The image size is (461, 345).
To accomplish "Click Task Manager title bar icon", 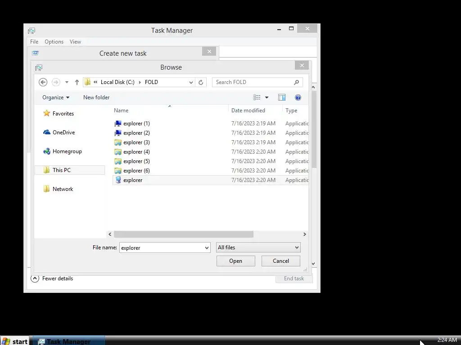I will (x=32, y=31).
